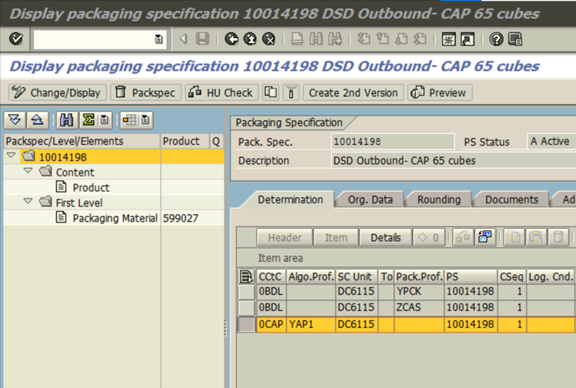Screen dimensions: 576x388
Task: Switch to the Org. Data tab
Action: [x=370, y=199]
